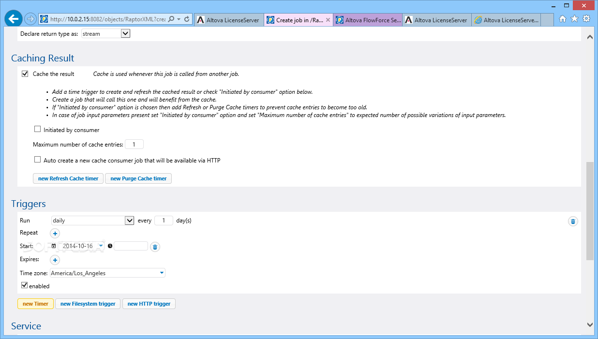Image resolution: width=598 pixels, height=339 pixels.
Task: Add a Repeat setting with plus icon
Action: pos(55,234)
